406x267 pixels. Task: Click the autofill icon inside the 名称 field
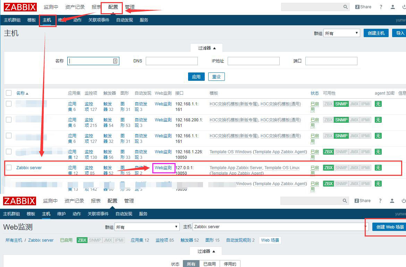click(x=115, y=61)
